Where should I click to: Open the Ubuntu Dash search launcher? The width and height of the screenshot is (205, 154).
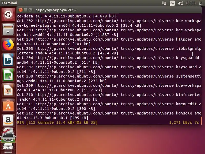[8, 14]
